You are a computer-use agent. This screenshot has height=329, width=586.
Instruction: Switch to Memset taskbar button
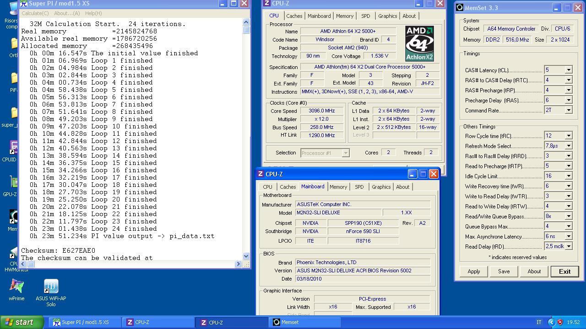[x=304, y=322]
